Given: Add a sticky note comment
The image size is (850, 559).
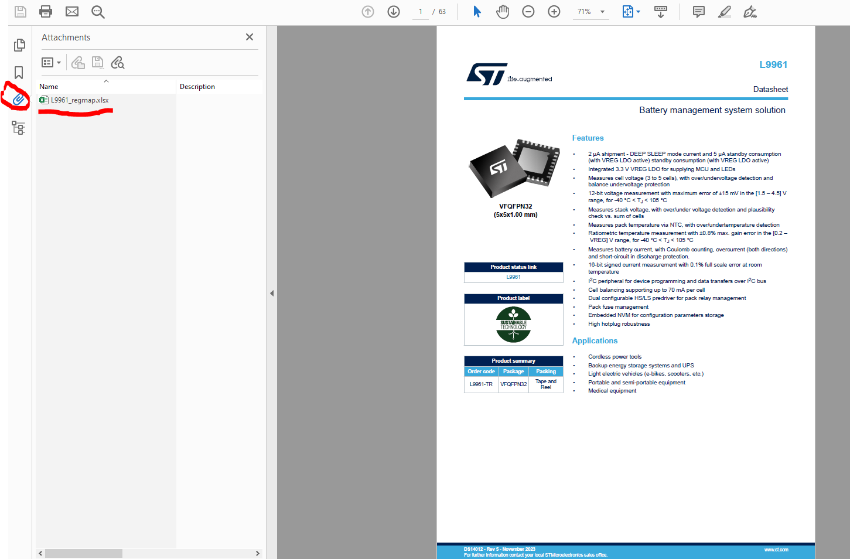Looking at the screenshot, I should pyautogui.click(x=698, y=11).
